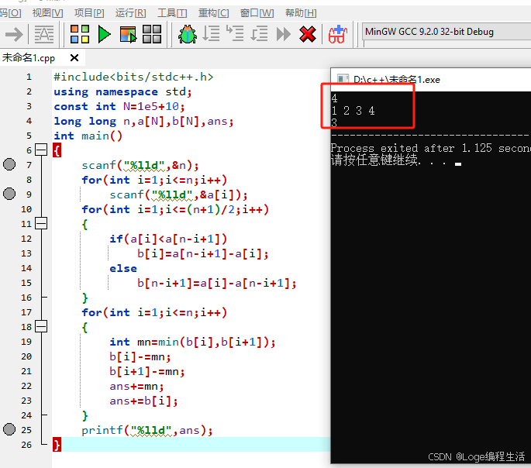Click the forward arrow toolbar icon
The height and width of the screenshot is (468, 531).
14,34
